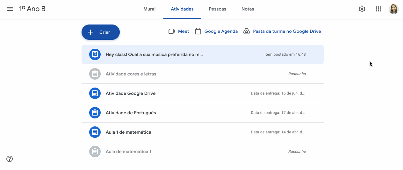Go to the Notas tab
Viewport: 403px width, 170px height.
point(248,9)
